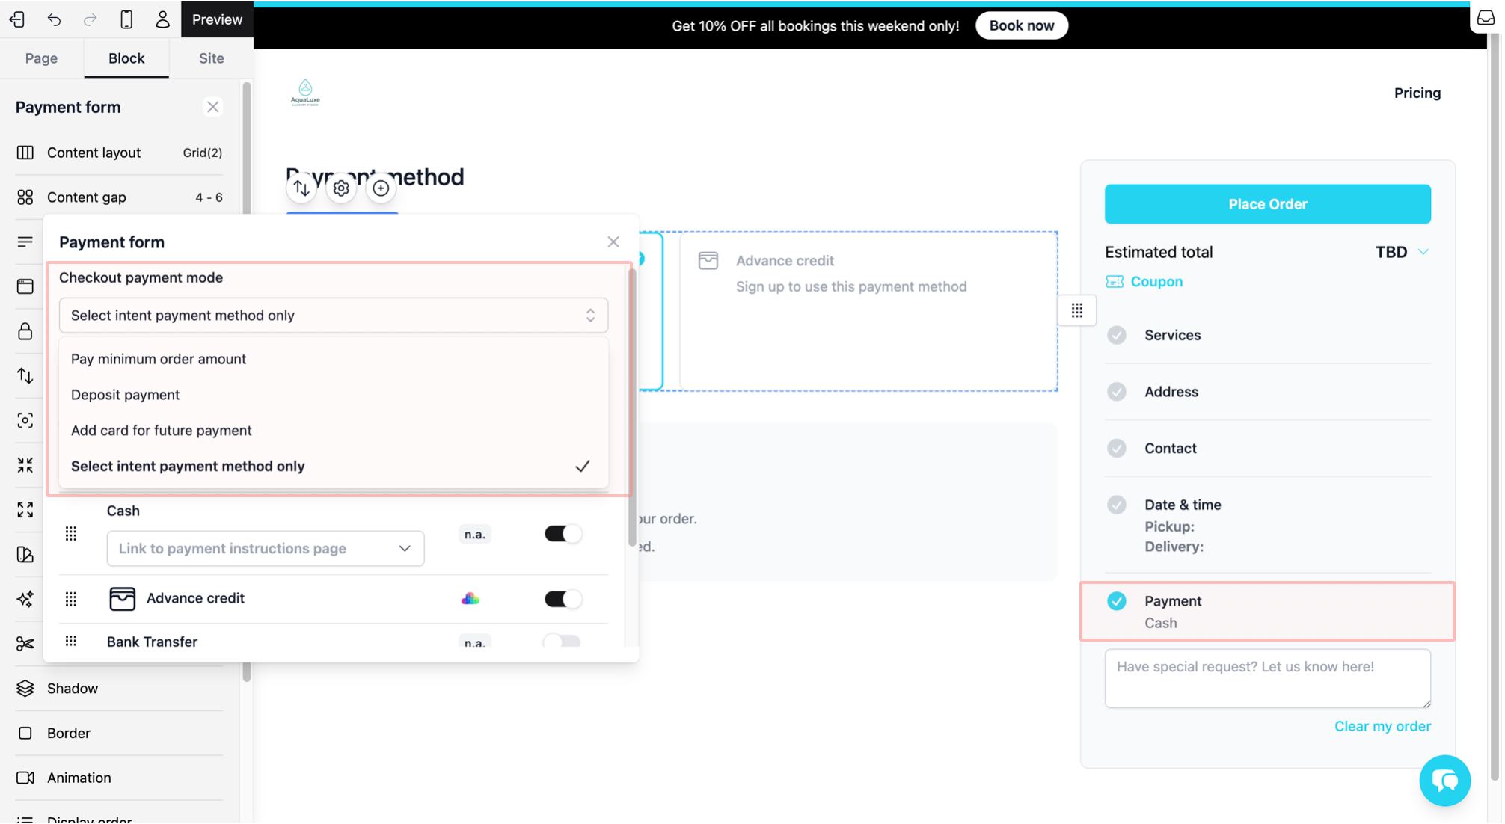1505x824 pixels.
Task: Expand Estimated total TBD chevron
Action: coord(1423,252)
